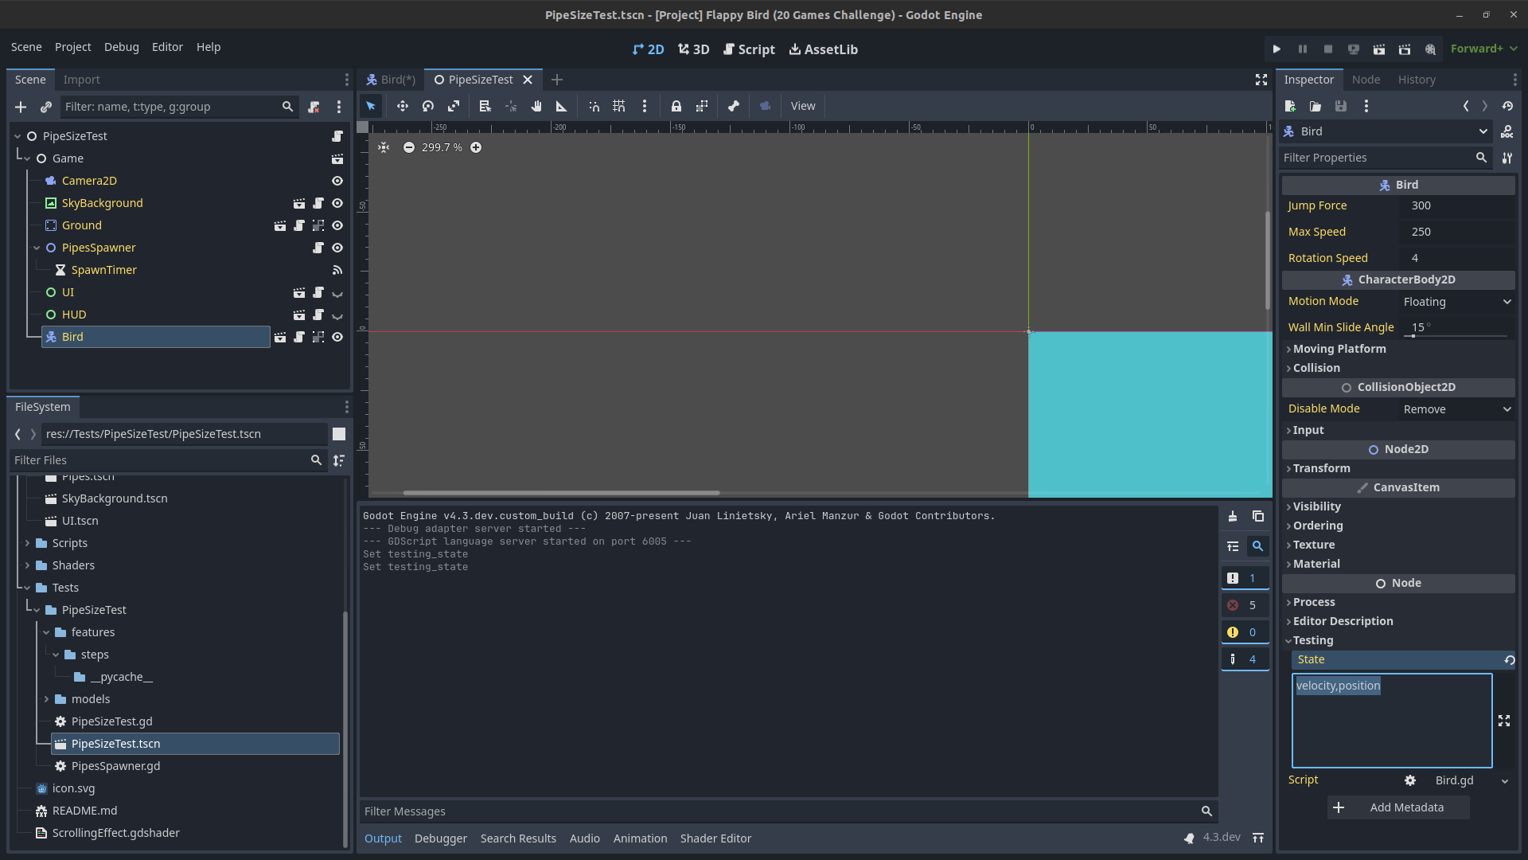The image size is (1528, 860).
Task: Switch to the Import tab
Action: [82, 80]
